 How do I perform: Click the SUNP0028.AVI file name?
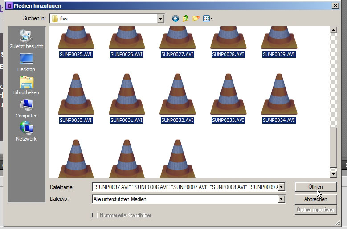pos(228,54)
